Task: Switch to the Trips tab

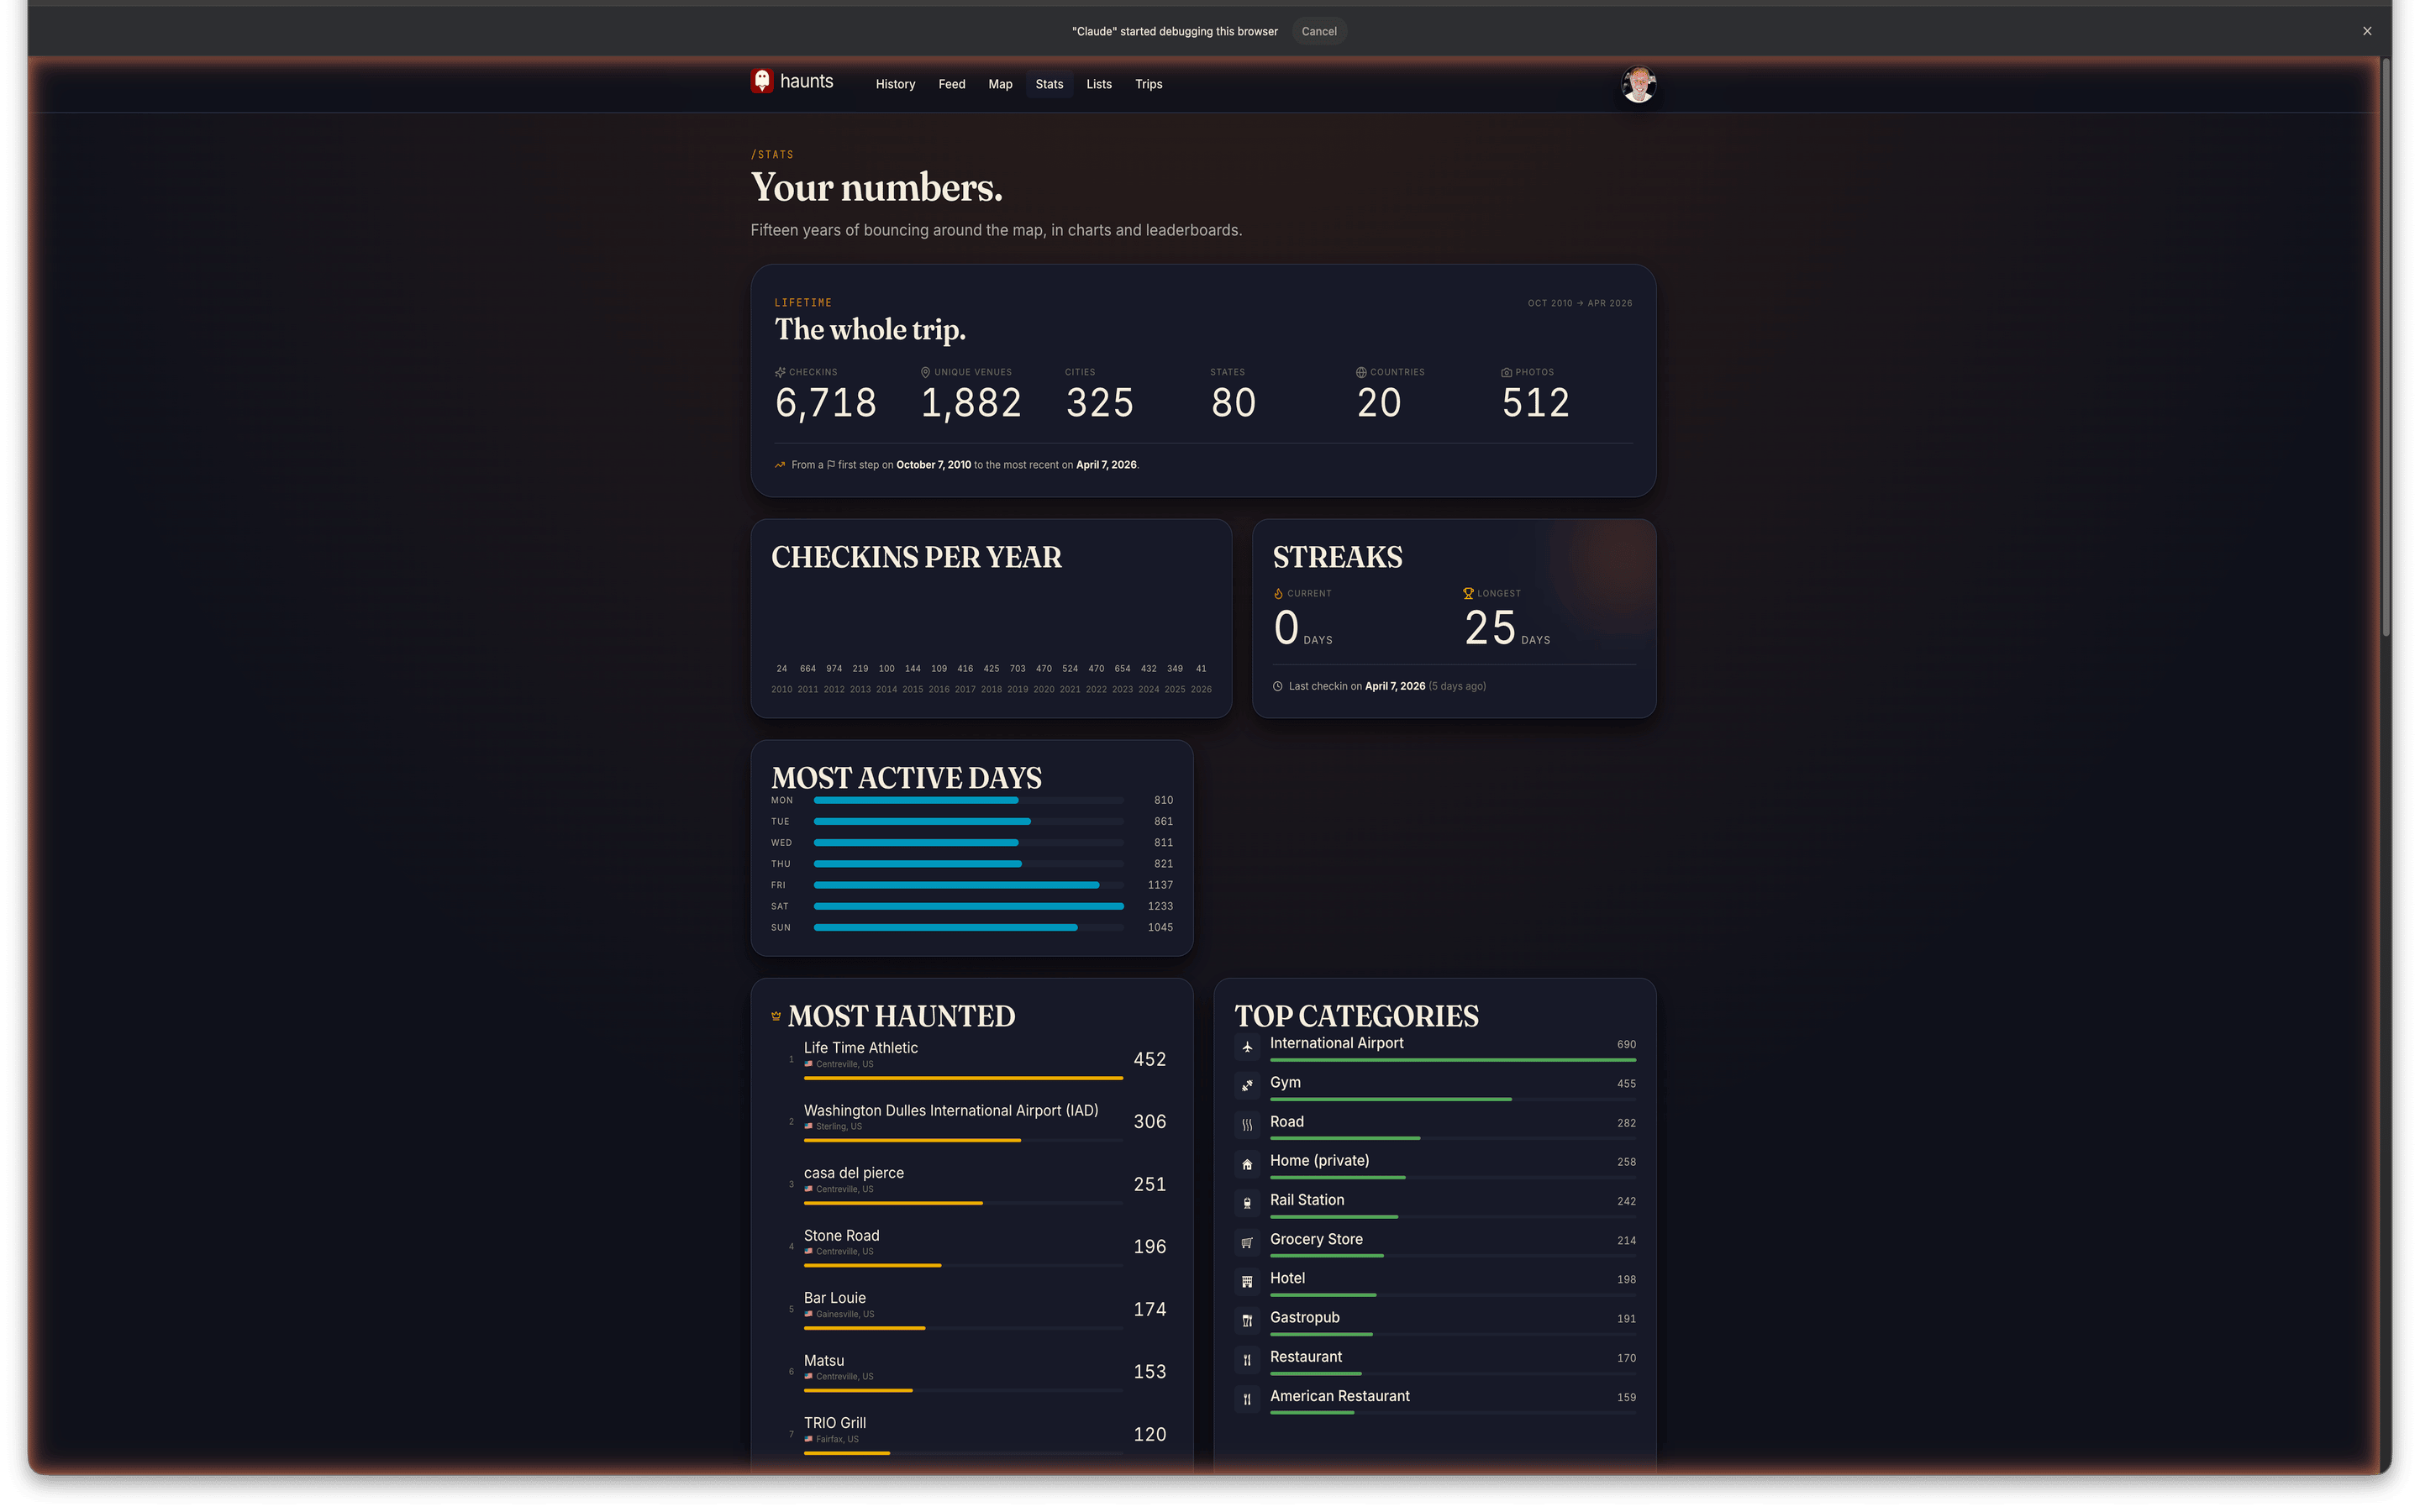Action: pyautogui.click(x=1148, y=84)
